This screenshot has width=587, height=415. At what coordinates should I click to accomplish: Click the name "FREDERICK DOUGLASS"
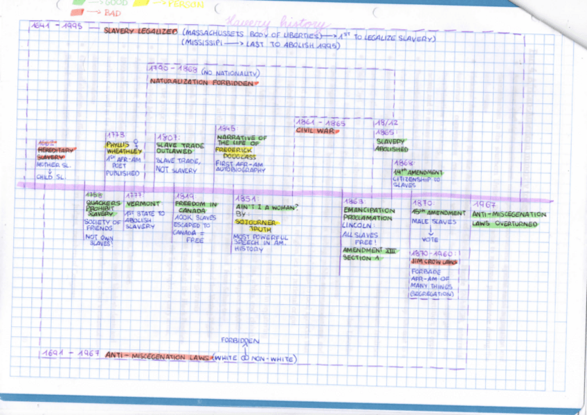coord(235,153)
